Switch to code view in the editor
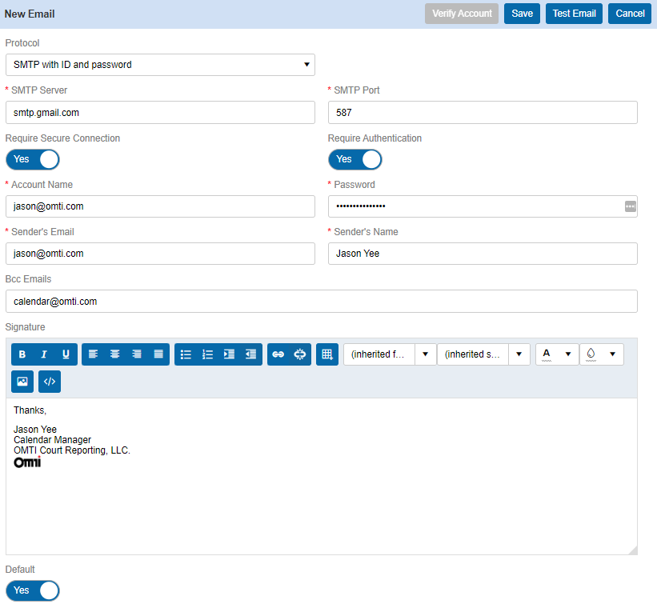The height and width of the screenshot is (612, 657). (49, 382)
